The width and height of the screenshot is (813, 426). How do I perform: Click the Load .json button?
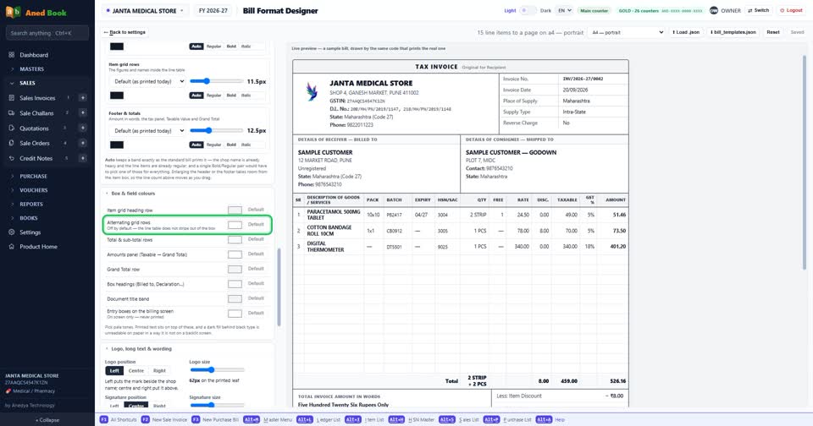[686, 32]
